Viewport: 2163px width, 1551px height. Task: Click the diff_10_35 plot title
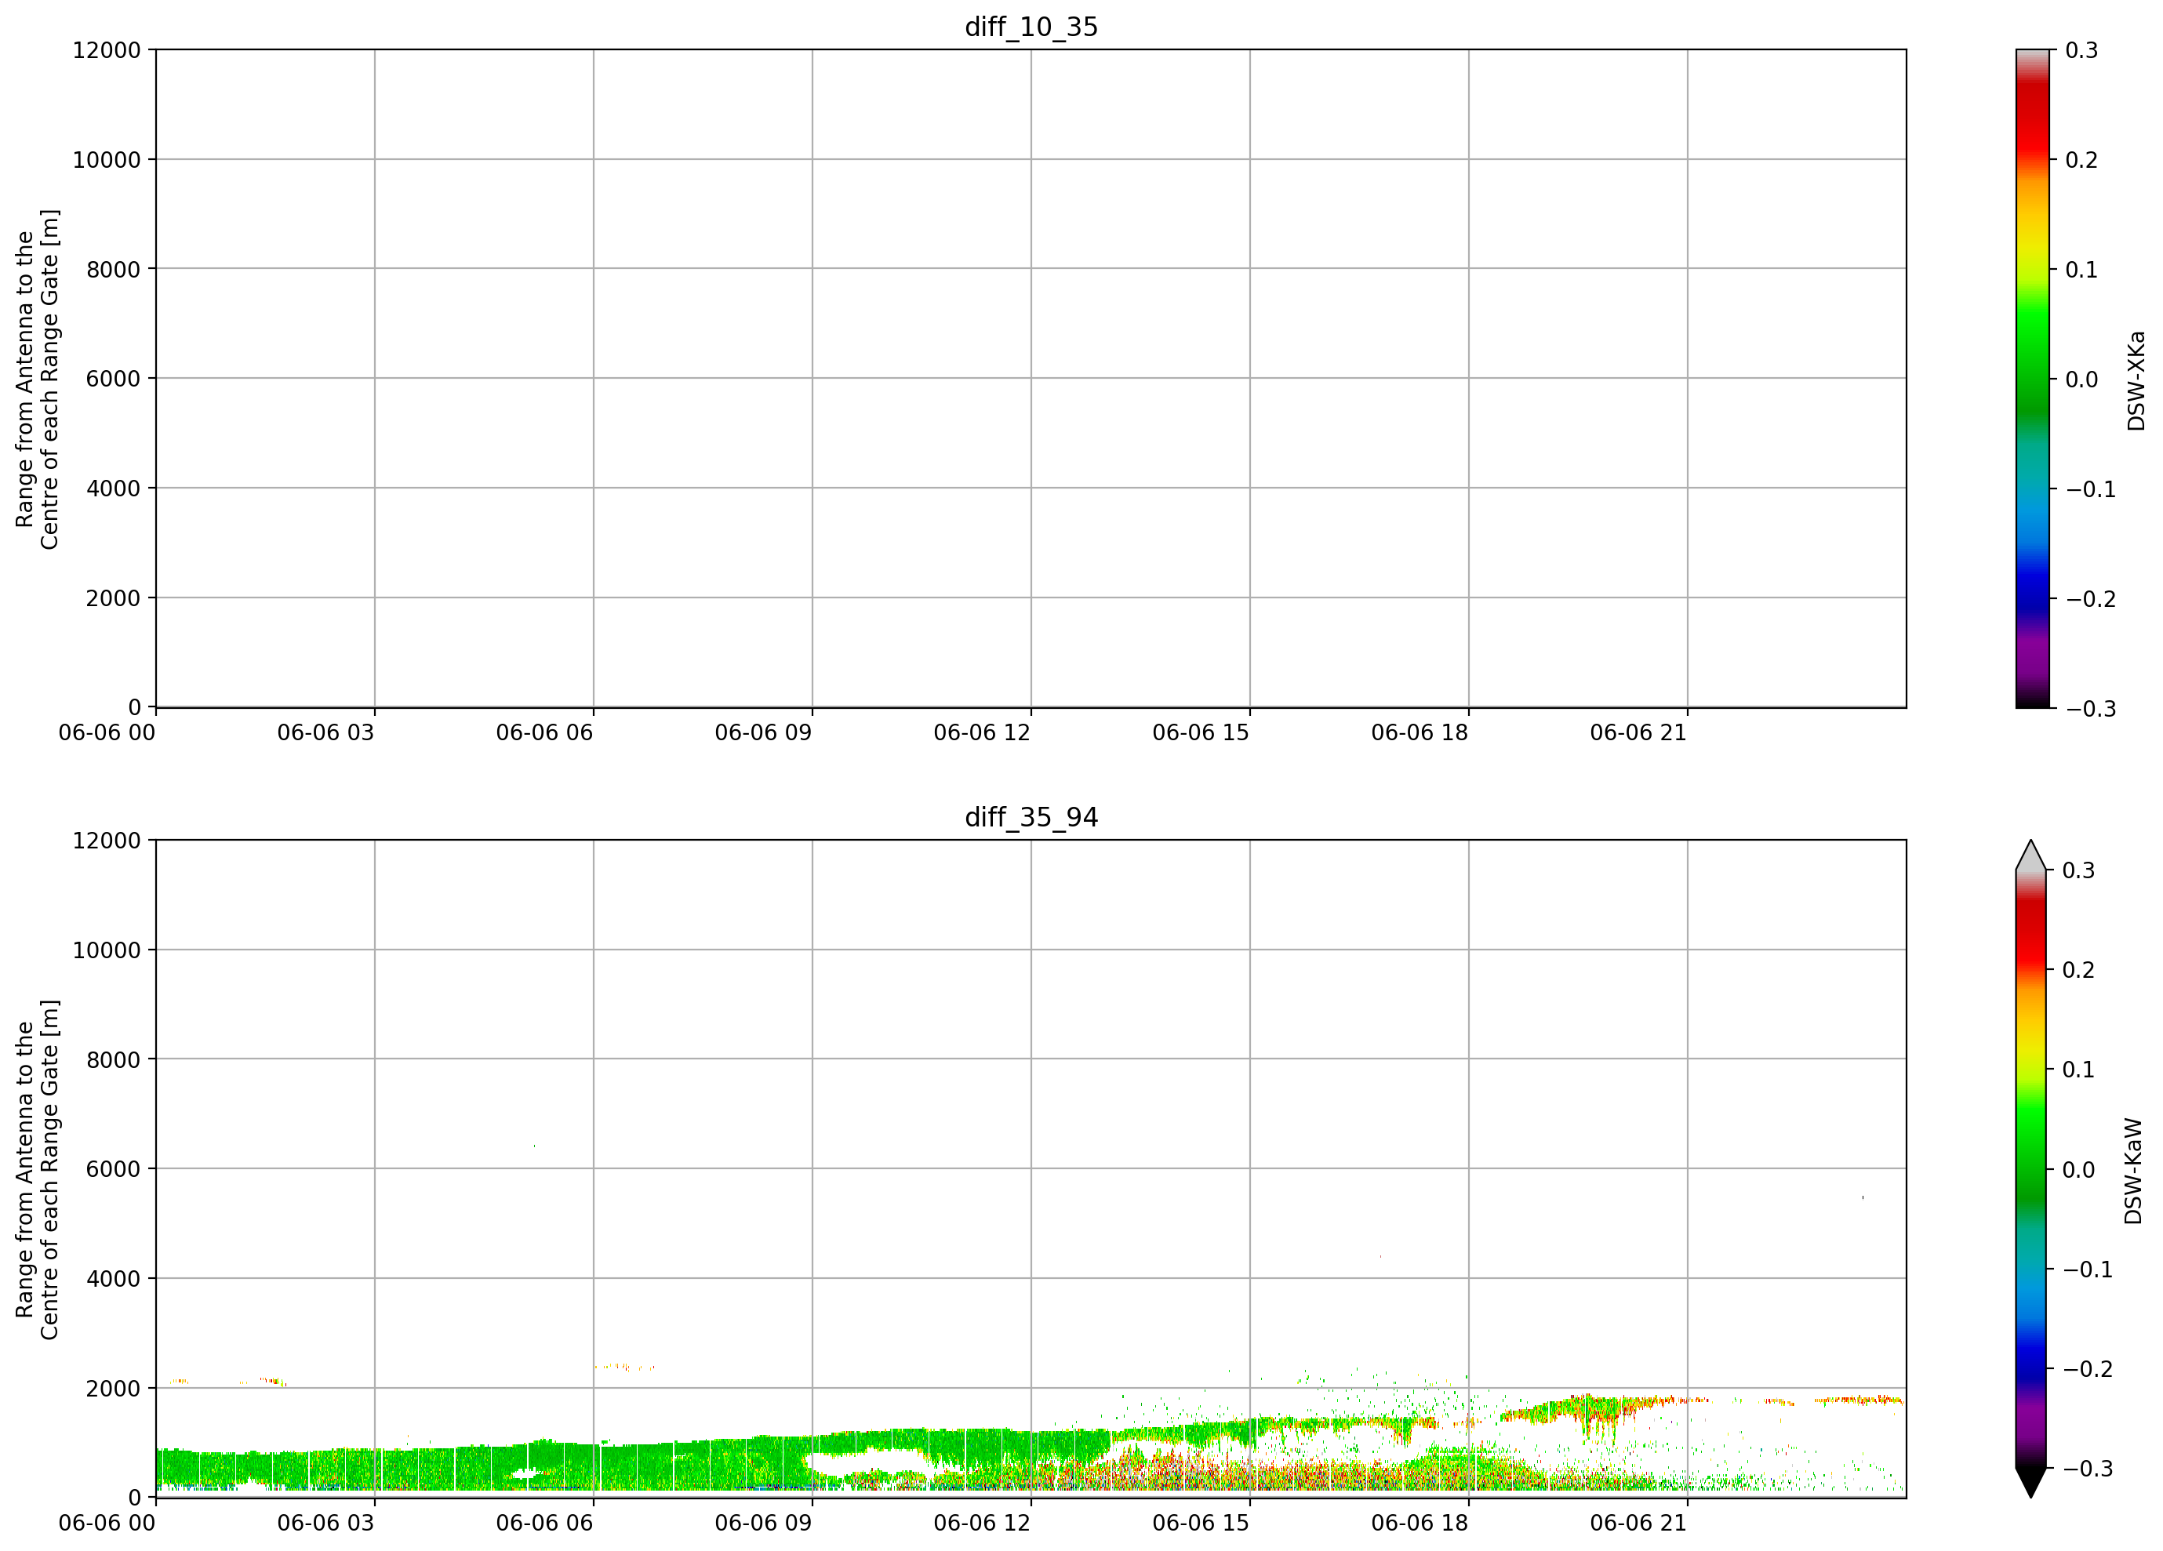coord(1031,27)
